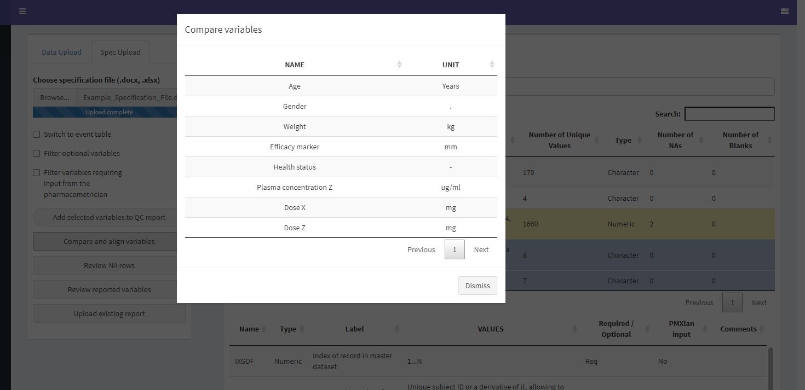
Task: Switch to the Data Upload tab
Action: click(61, 52)
